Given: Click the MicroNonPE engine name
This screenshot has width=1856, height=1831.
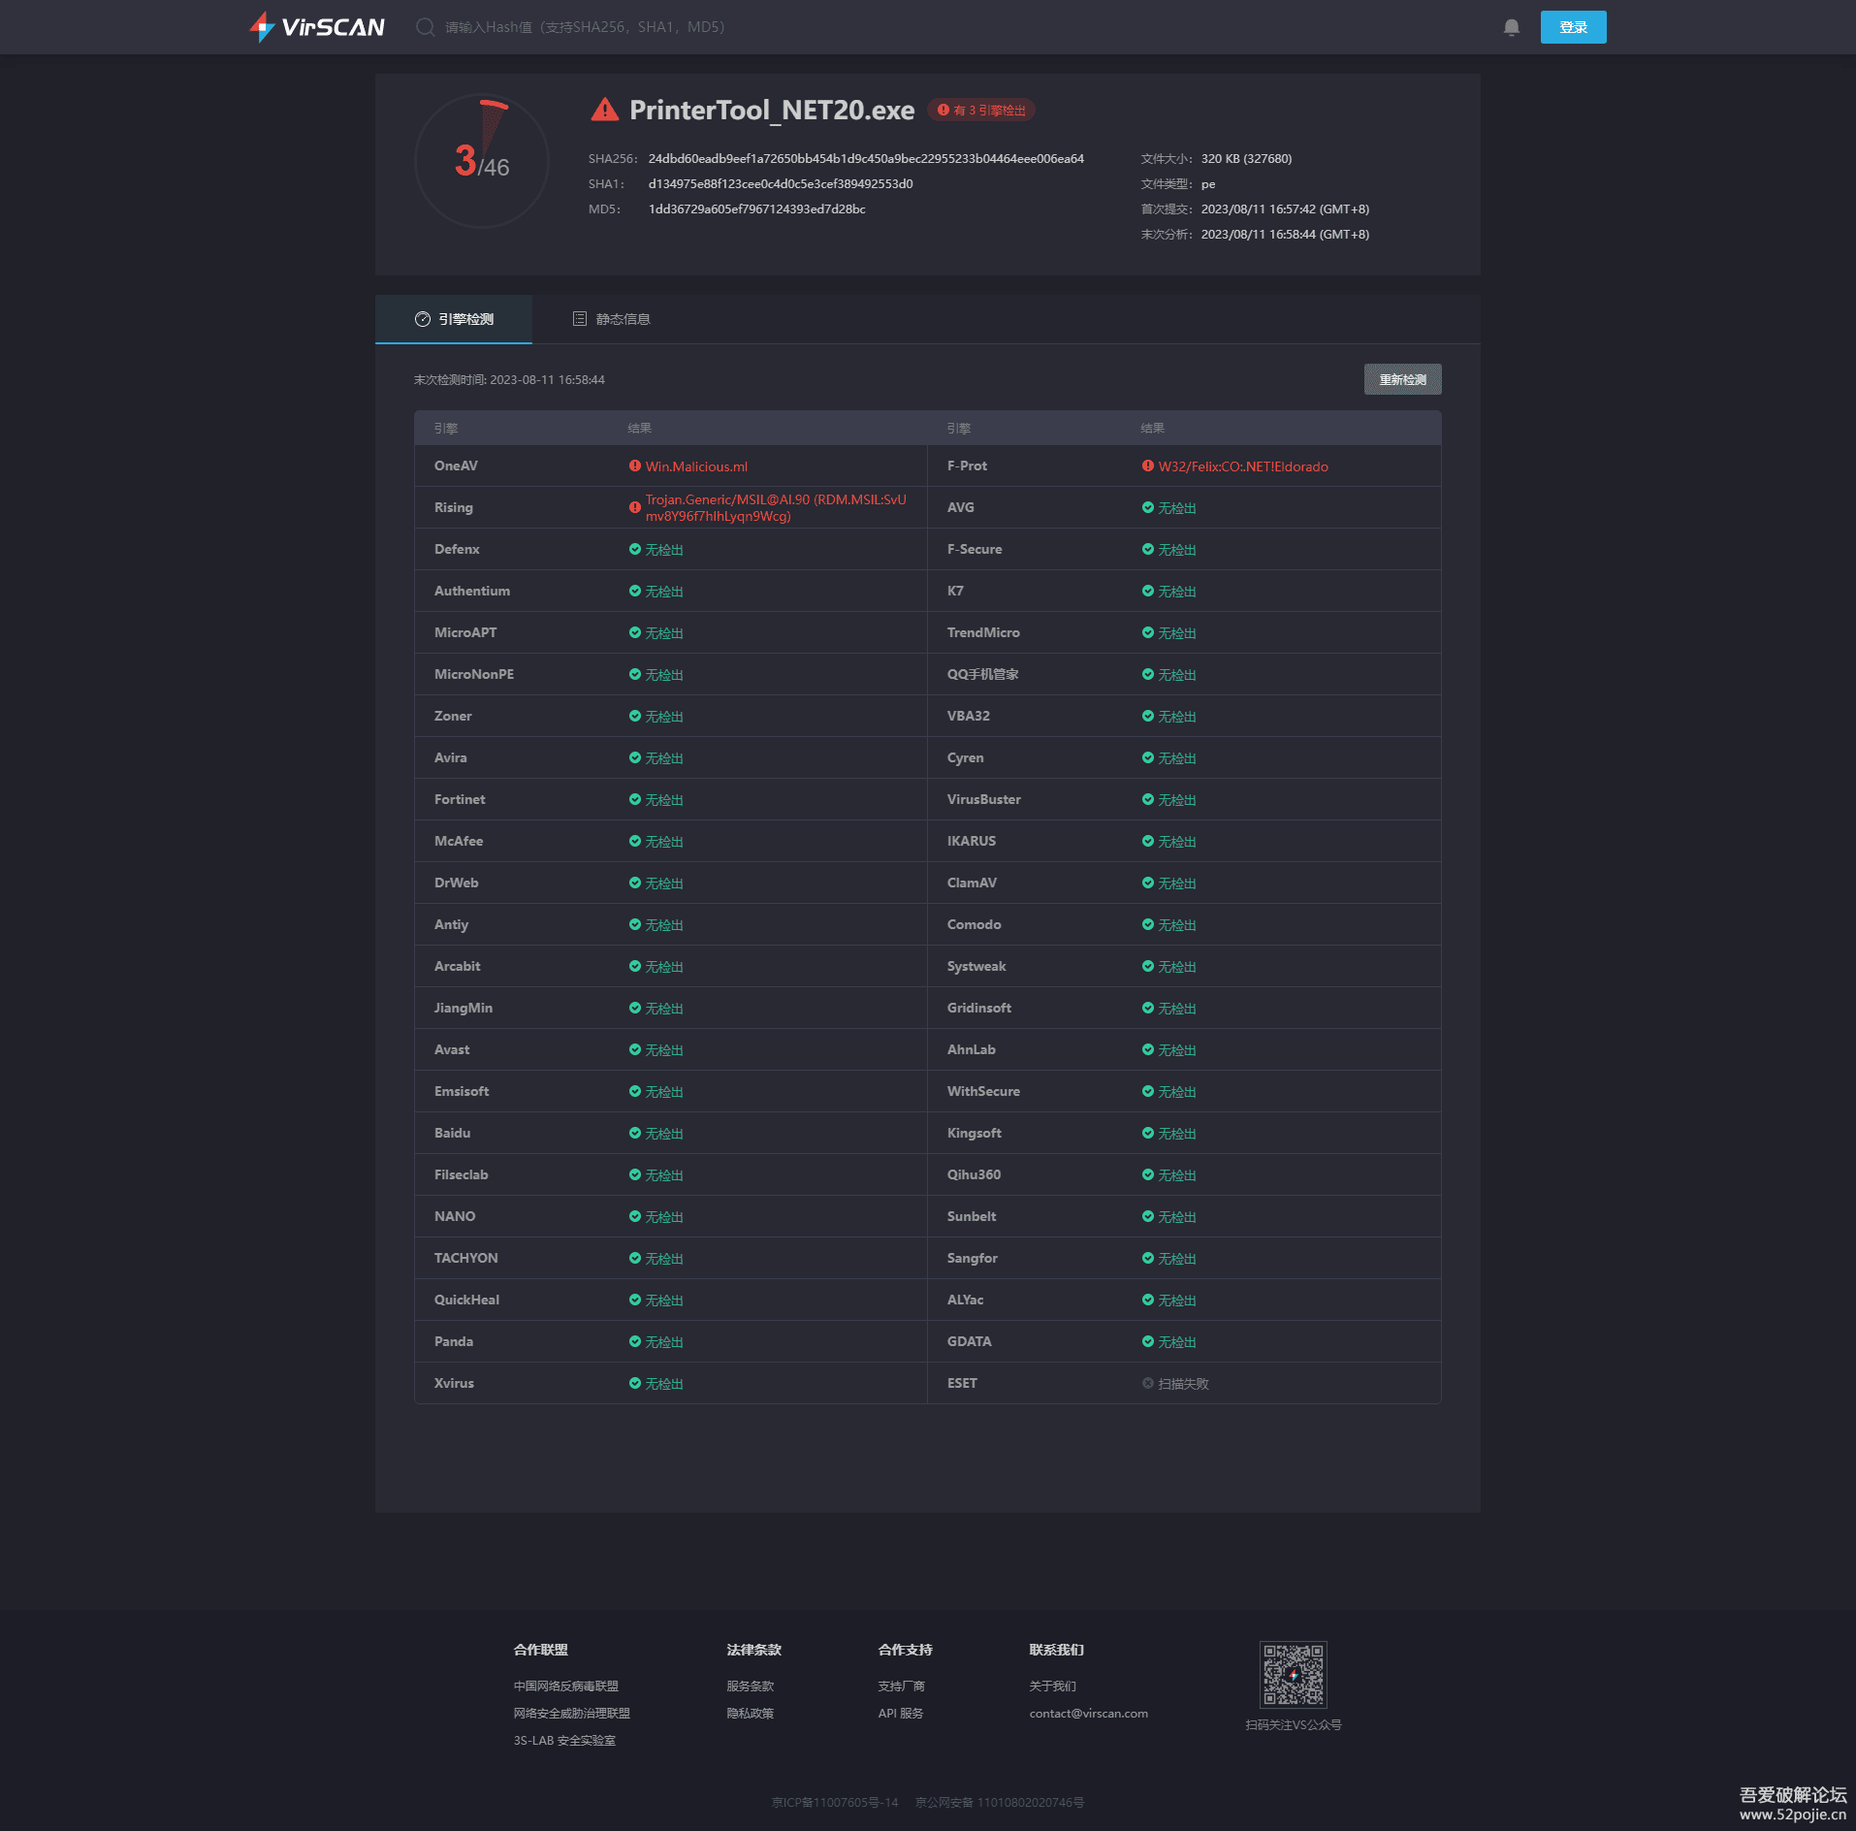Looking at the screenshot, I should point(474,674).
